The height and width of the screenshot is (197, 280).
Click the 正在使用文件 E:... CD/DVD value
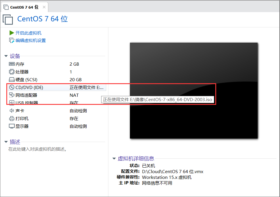[x=87, y=88]
